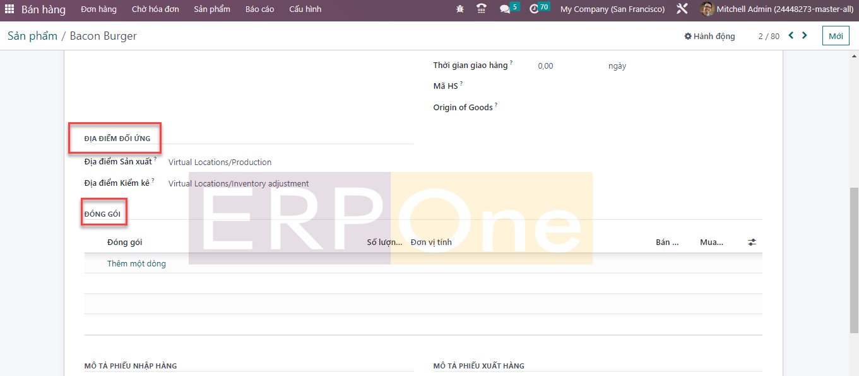This screenshot has height=376, width=859.
Task: Click the Địa điểm Sản xuất field
Action: coord(220,162)
